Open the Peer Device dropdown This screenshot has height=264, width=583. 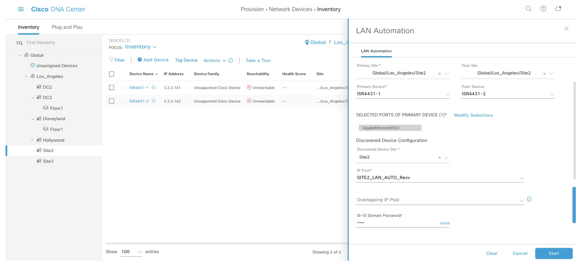tap(508, 94)
